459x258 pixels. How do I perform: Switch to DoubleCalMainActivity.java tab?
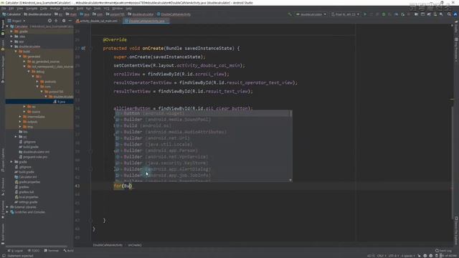pos(146,21)
